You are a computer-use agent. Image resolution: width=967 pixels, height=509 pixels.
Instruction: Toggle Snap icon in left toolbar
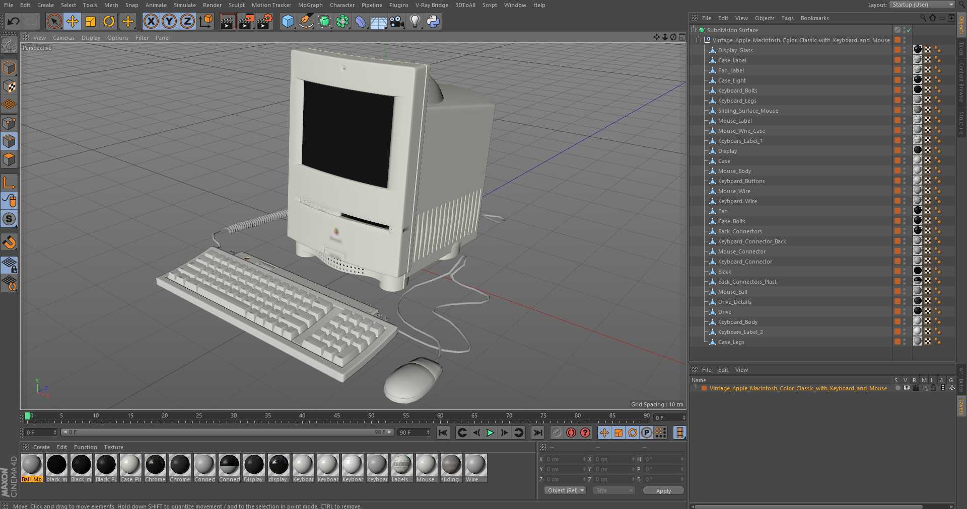(10, 219)
